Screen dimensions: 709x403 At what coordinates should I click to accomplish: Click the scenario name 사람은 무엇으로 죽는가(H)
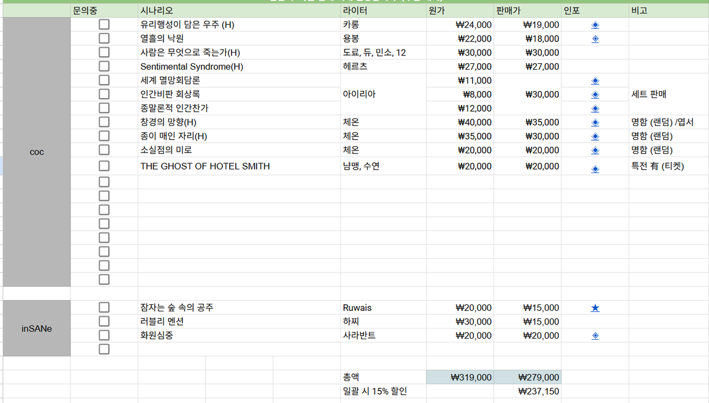point(190,53)
